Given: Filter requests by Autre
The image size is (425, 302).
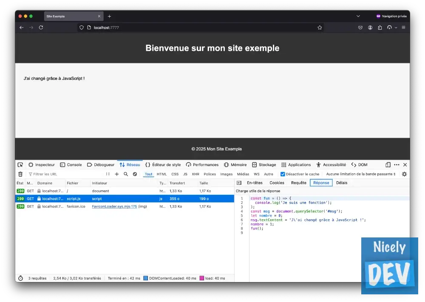Looking at the screenshot, I should coord(269,174).
